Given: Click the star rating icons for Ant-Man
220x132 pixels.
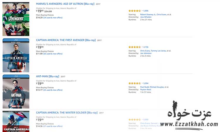Looking at the screenshot, I should [135, 83].
